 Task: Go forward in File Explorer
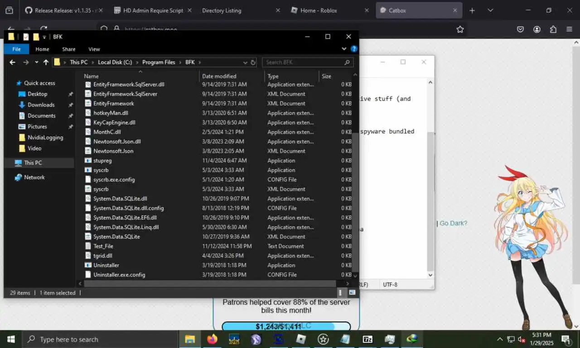point(26,63)
